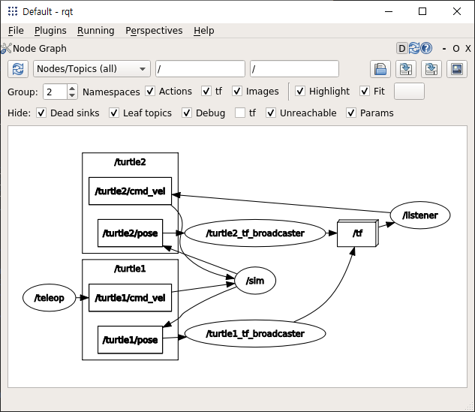
Task: Uncheck Hide Unreachable
Action: pyautogui.click(x=271, y=113)
